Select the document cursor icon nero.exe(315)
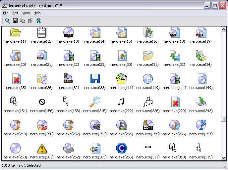Image resolution: width=228 pixels, height=170 pixels. click(198, 148)
